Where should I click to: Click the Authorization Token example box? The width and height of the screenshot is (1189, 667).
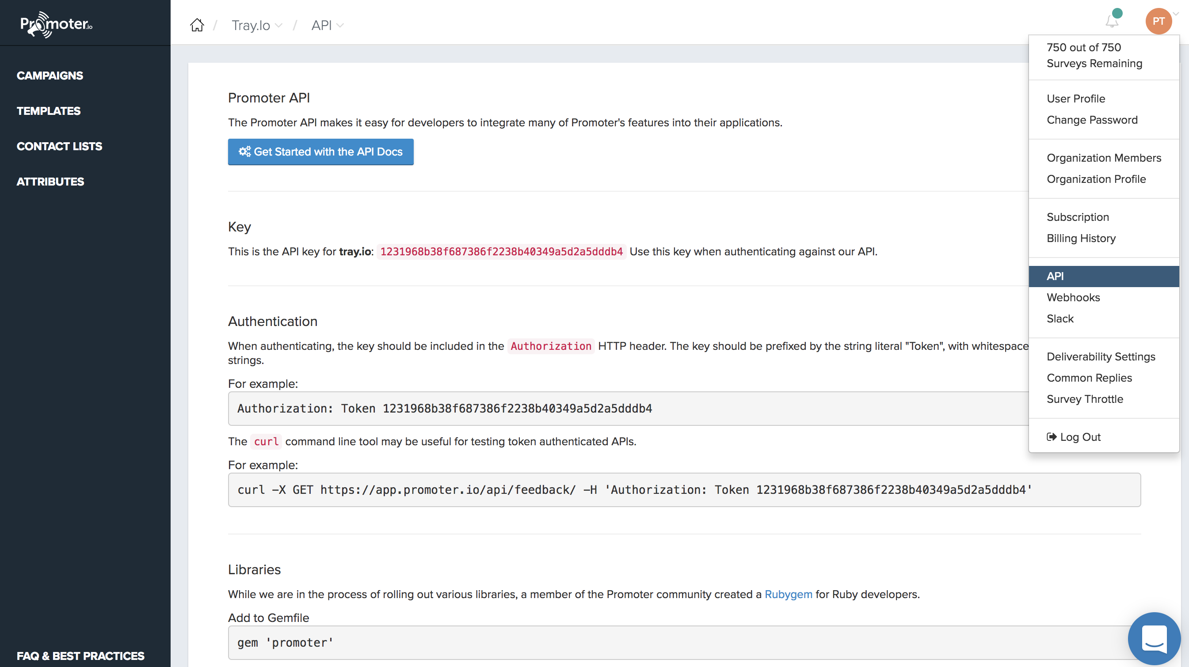[x=629, y=409]
